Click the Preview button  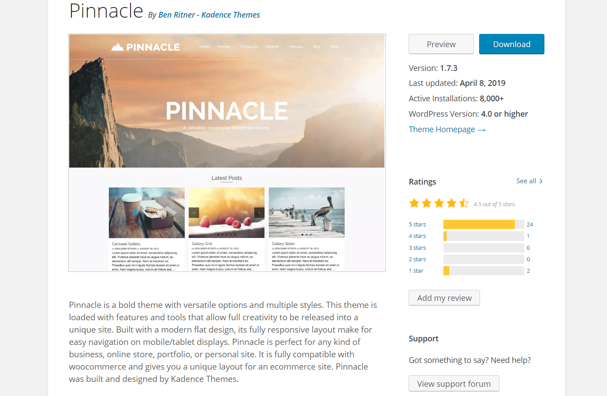click(x=441, y=44)
